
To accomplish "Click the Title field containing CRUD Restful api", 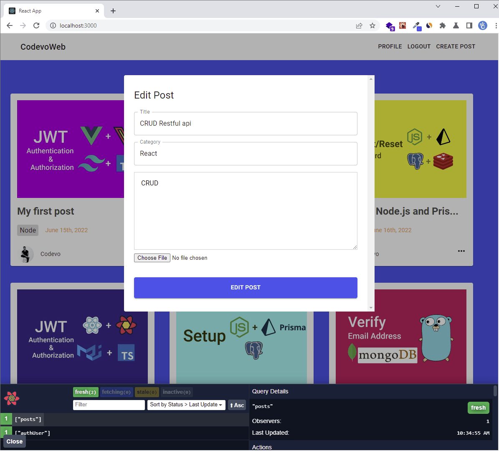I will coord(246,124).
